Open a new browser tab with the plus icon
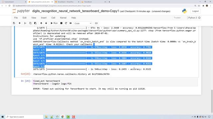 pyautogui.click(x=109, y=2)
